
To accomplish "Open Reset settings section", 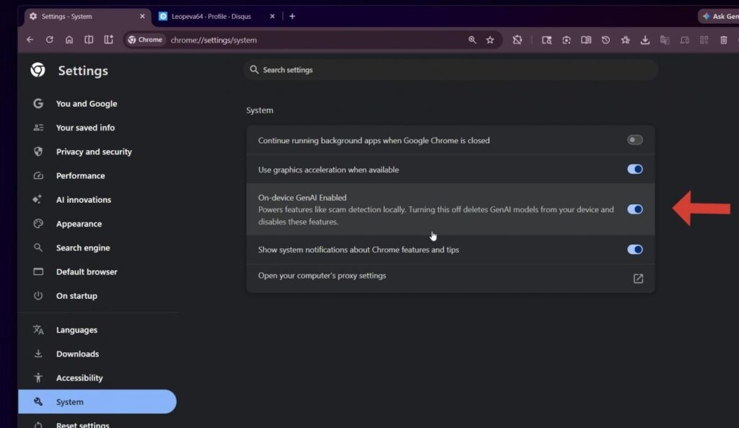I will pyautogui.click(x=82, y=424).
